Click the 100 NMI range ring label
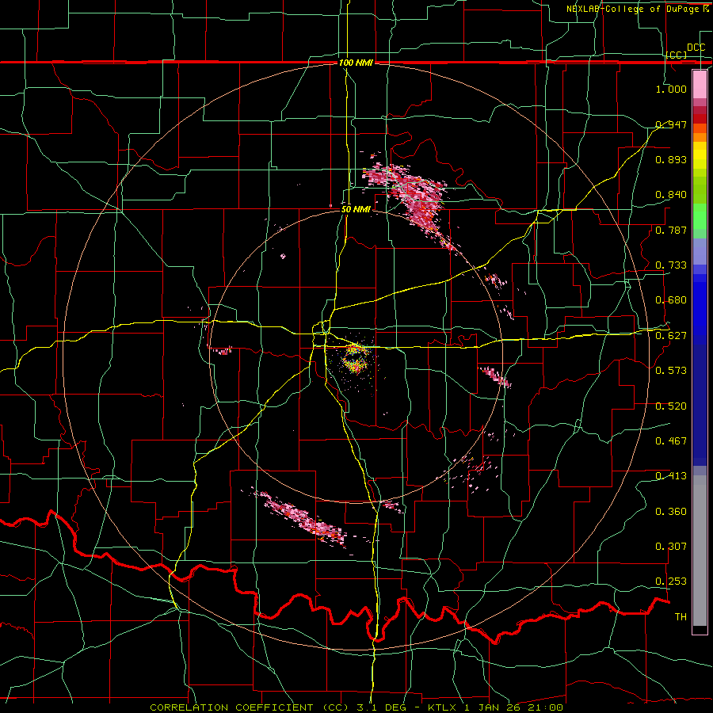713x713 pixels. click(356, 63)
